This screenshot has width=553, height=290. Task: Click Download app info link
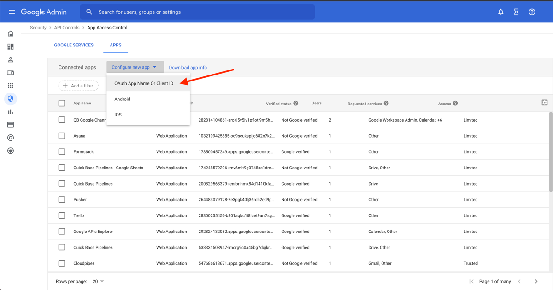[188, 68]
